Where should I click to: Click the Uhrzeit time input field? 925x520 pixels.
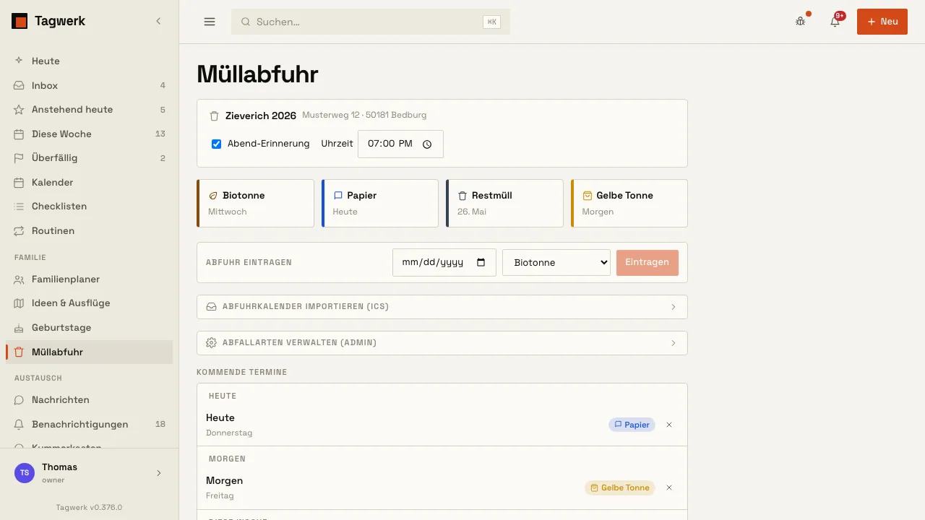click(400, 144)
